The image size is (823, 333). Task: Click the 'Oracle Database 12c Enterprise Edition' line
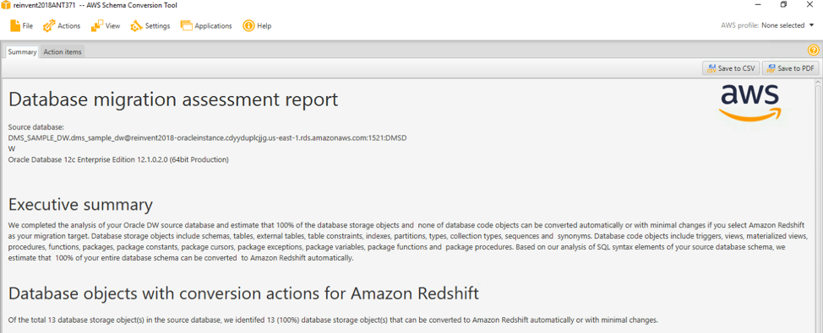click(118, 159)
